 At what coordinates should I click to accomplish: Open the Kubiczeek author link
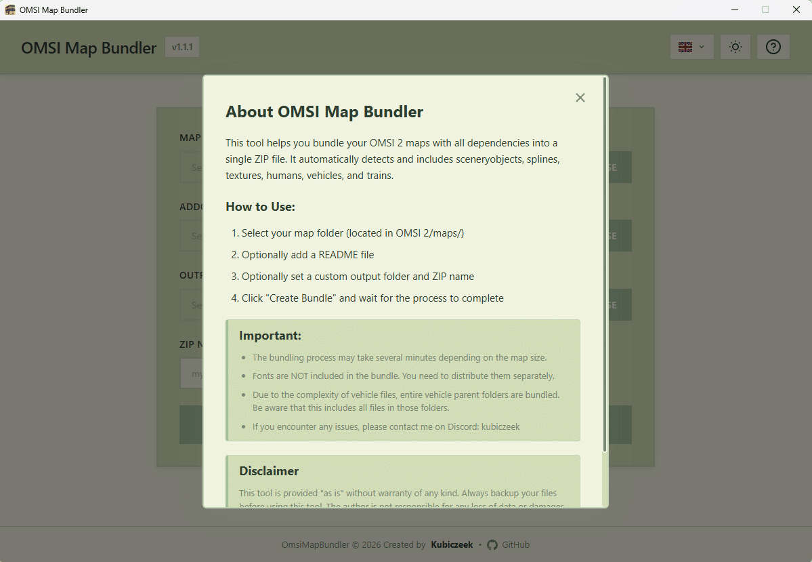pyautogui.click(x=452, y=545)
